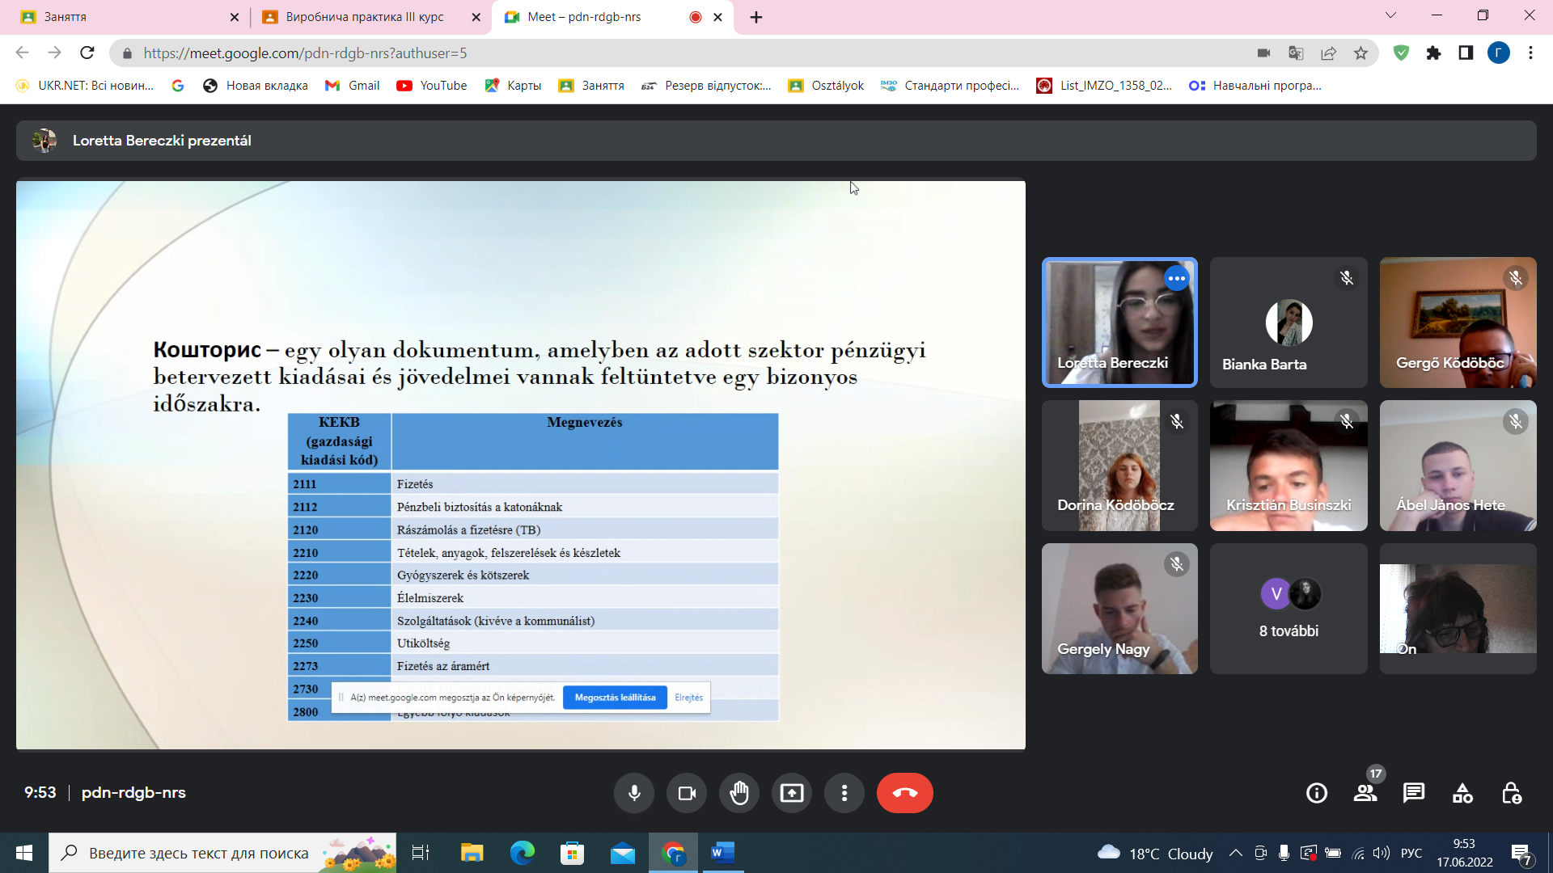Select Krisztián Businszki's video thumbnail
1553x873 pixels.
click(x=1289, y=466)
